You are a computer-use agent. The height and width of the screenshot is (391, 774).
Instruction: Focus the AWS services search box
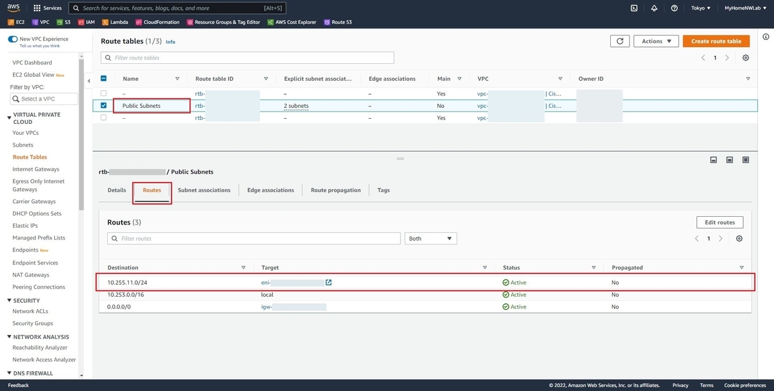pos(177,8)
